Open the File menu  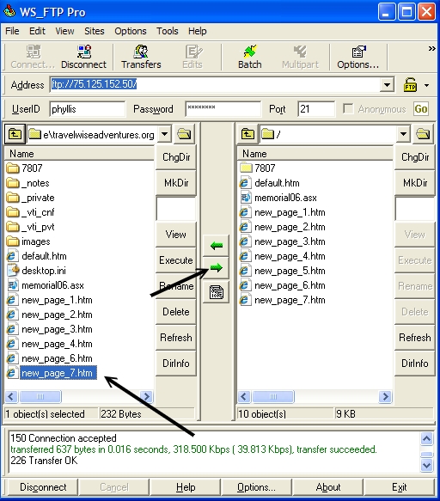point(12,31)
